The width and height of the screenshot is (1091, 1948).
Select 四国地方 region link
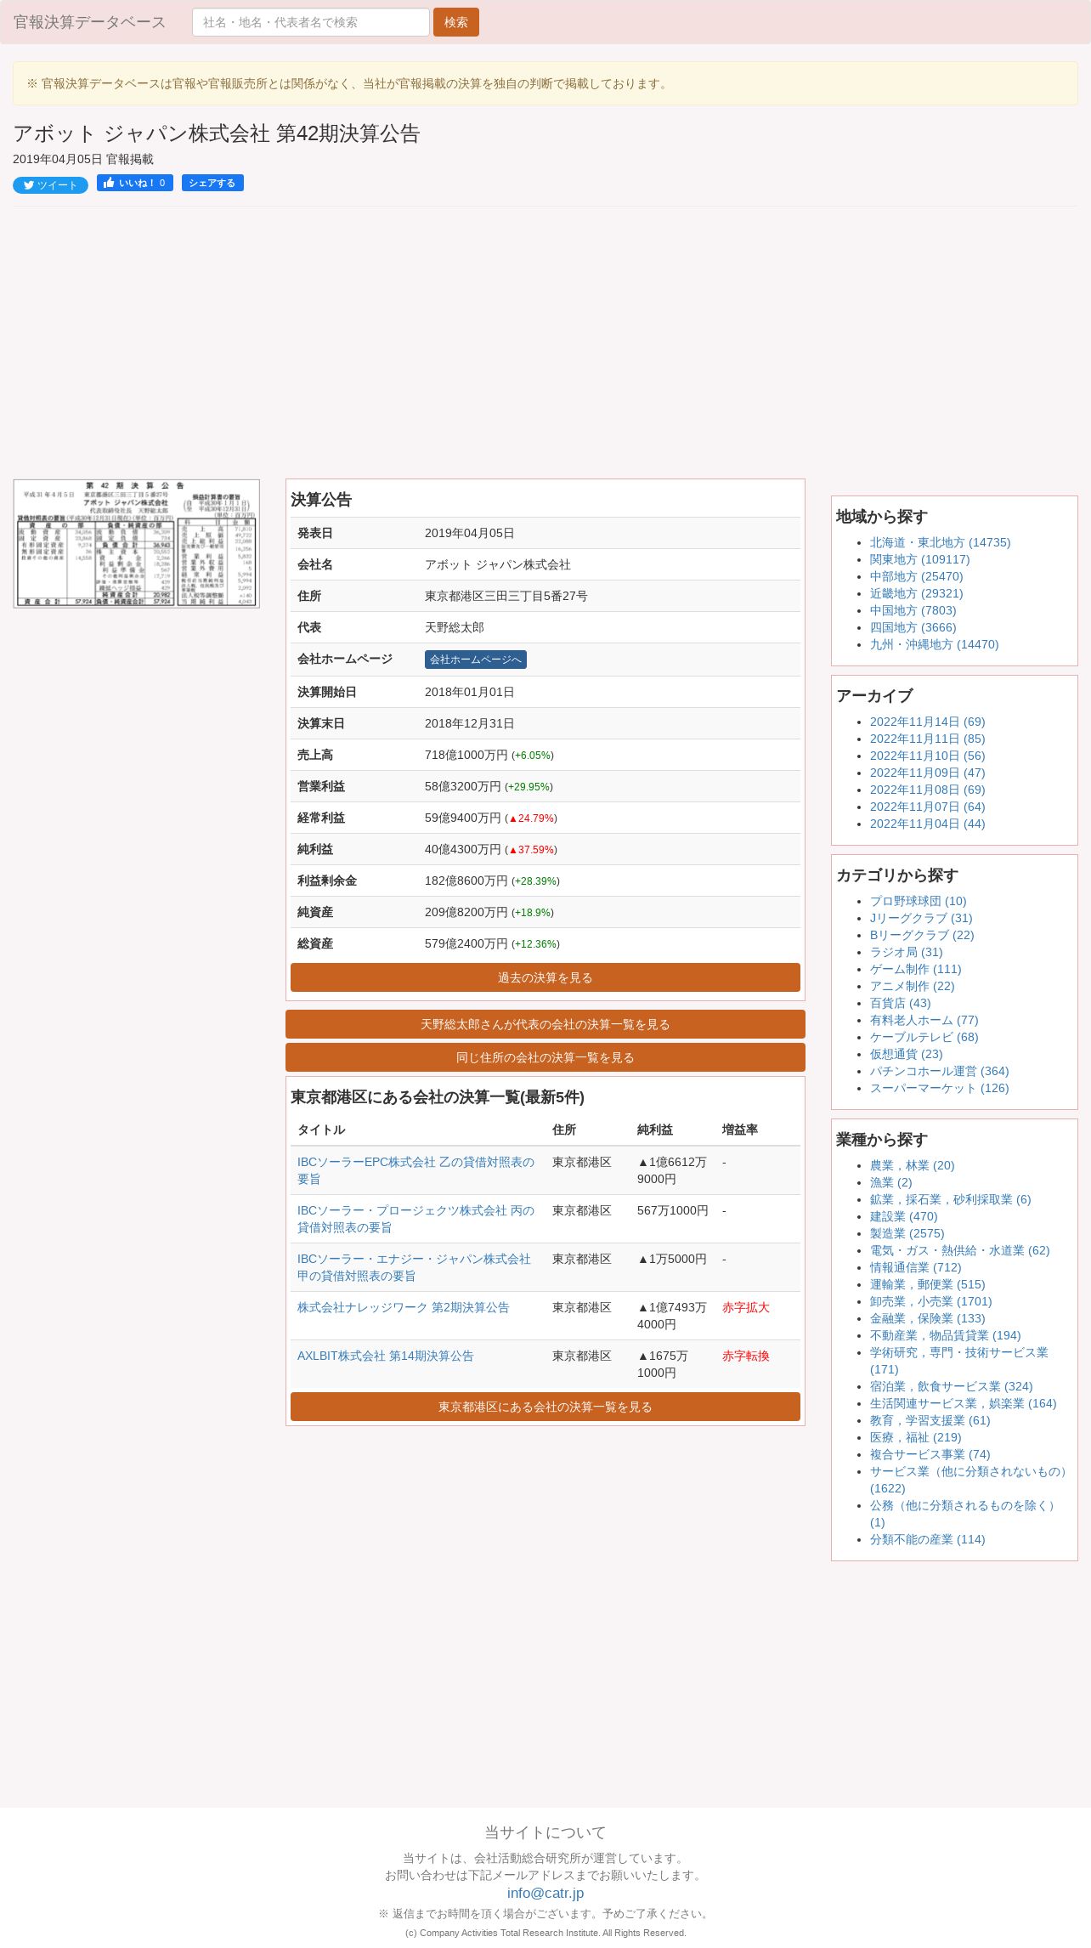click(913, 627)
